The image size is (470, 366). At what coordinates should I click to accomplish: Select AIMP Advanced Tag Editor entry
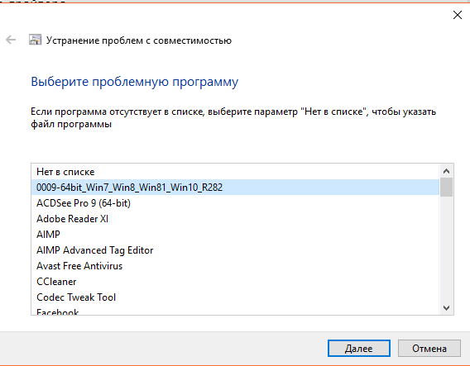(x=235, y=250)
